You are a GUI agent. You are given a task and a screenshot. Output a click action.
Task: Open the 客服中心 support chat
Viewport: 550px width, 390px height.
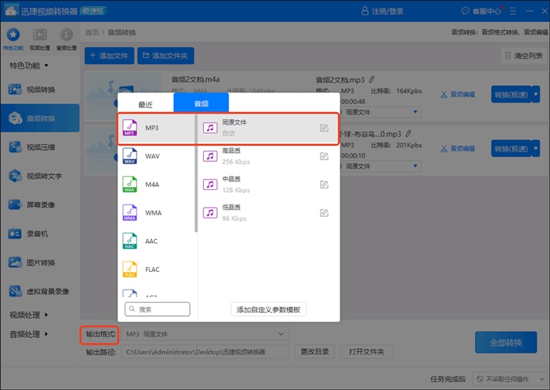coord(482,11)
